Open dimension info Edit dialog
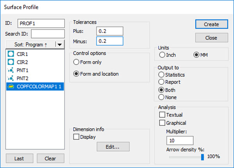 [x=113, y=147]
